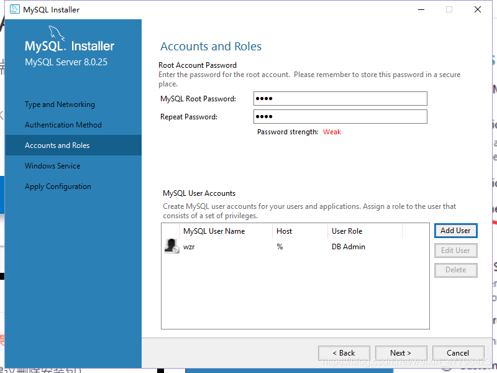Open the Type and Networking step
The height and width of the screenshot is (373, 497).
pos(60,104)
